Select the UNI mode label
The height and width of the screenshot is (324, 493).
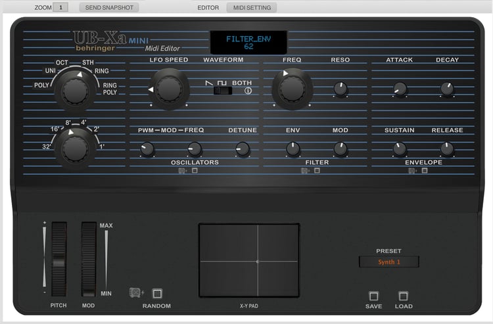51,71
